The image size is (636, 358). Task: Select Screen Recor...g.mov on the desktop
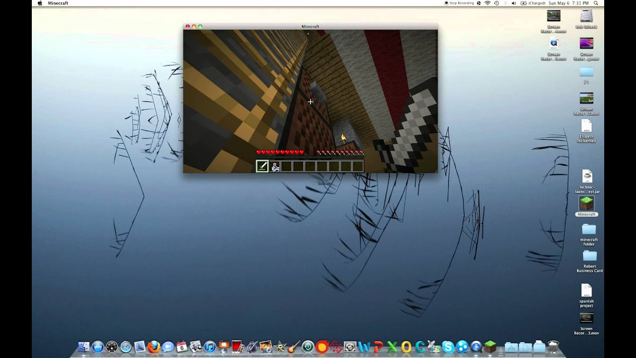pos(586,49)
